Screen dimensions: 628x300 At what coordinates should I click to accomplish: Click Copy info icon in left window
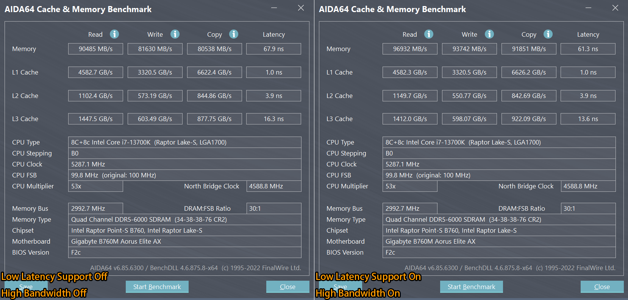[x=234, y=34]
